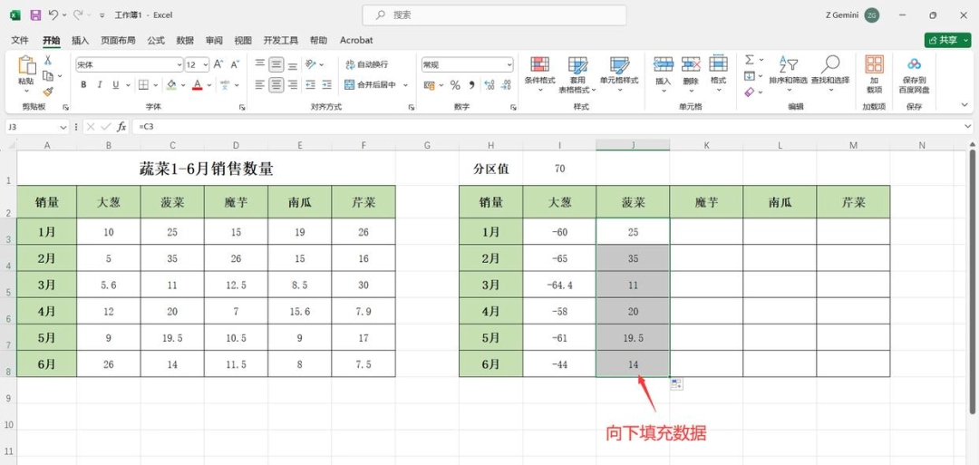Image resolution: width=979 pixels, height=465 pixels.
Task: Click 合并后居中 merge and center button
Action: point(371,85)
